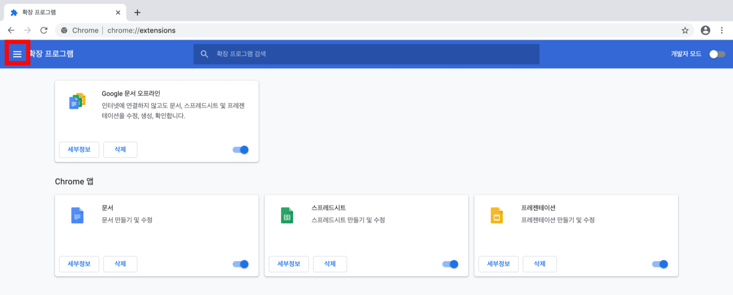Open 세부정보 for 문서 app
The height and width of the screenshot is (295, 733).
coord(79,264)
